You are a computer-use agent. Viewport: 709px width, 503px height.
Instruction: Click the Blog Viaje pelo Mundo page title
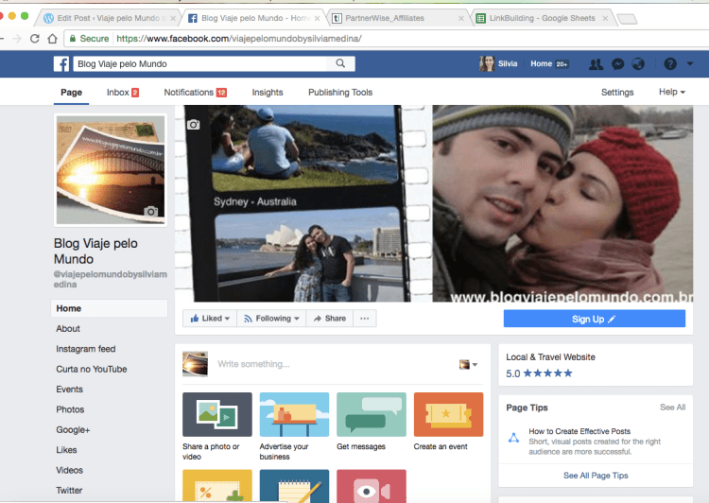(95, 251)
